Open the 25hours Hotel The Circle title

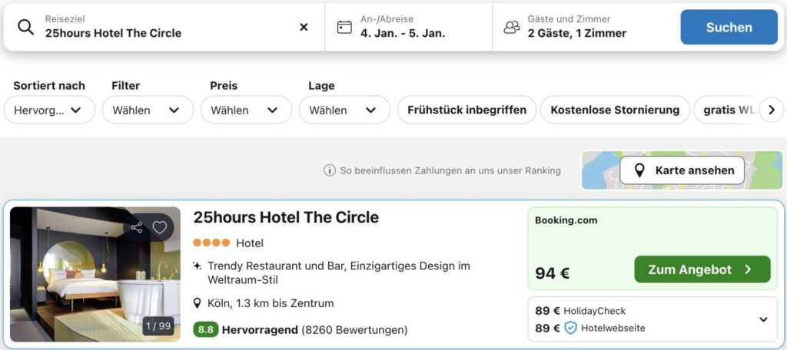(286, 217)
